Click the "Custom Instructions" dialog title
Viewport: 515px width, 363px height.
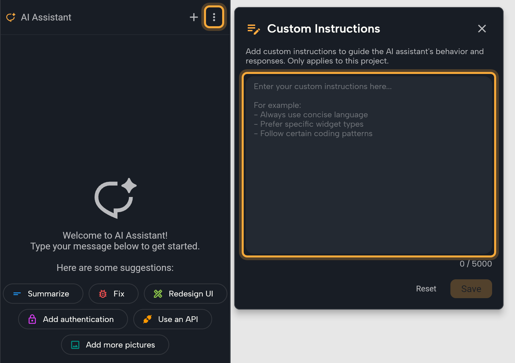323,29
